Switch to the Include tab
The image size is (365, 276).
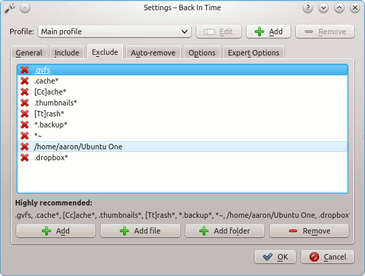(67, 53)
